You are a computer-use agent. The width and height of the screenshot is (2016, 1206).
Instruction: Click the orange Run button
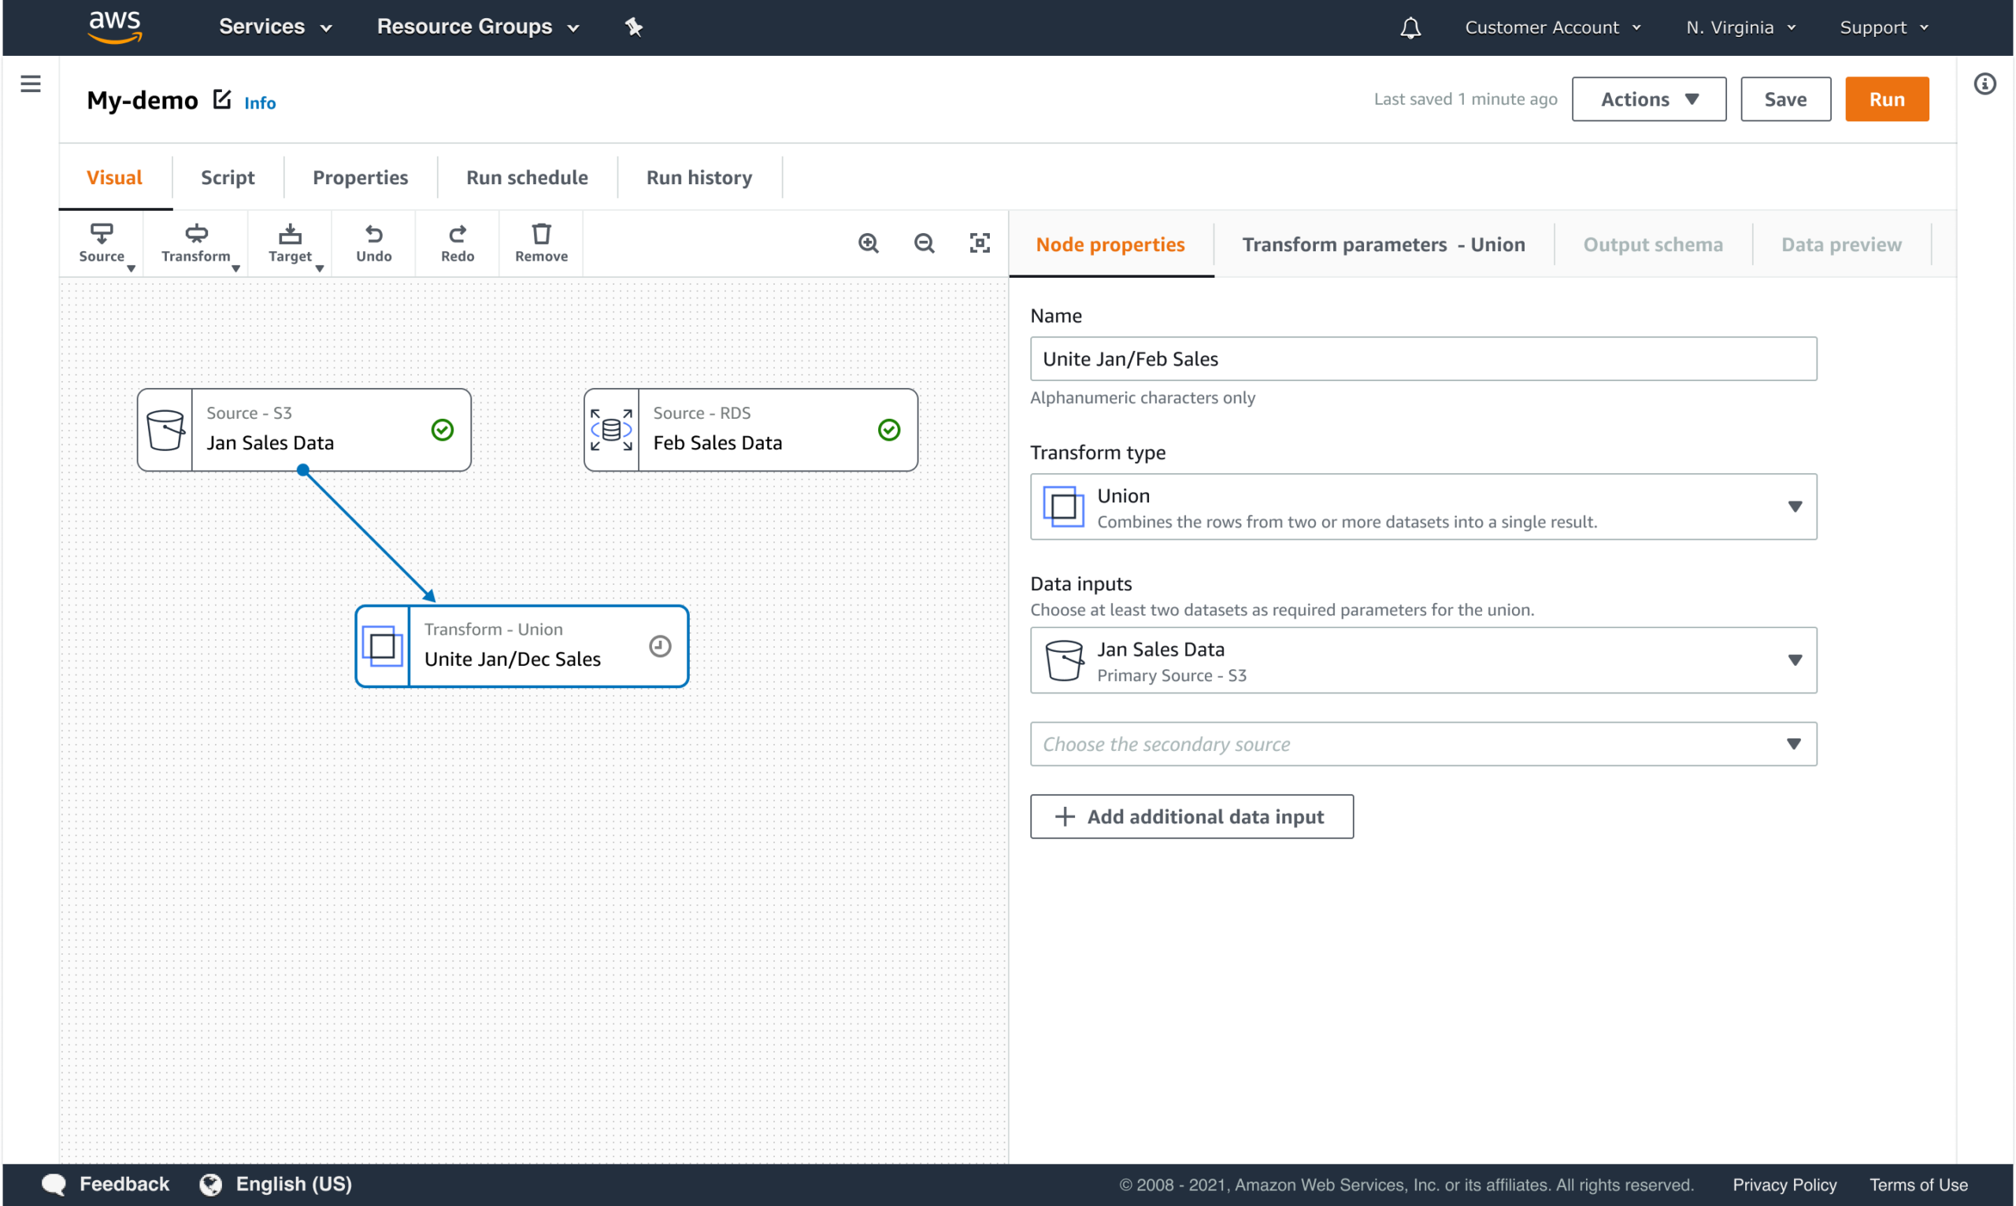coord(1887,99)
